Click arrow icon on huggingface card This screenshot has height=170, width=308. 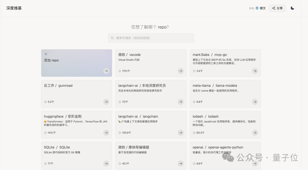106,133
